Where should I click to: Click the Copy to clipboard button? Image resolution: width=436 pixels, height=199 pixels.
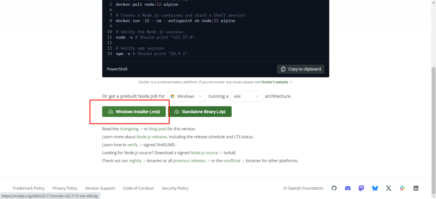click(x=301, y=69)
